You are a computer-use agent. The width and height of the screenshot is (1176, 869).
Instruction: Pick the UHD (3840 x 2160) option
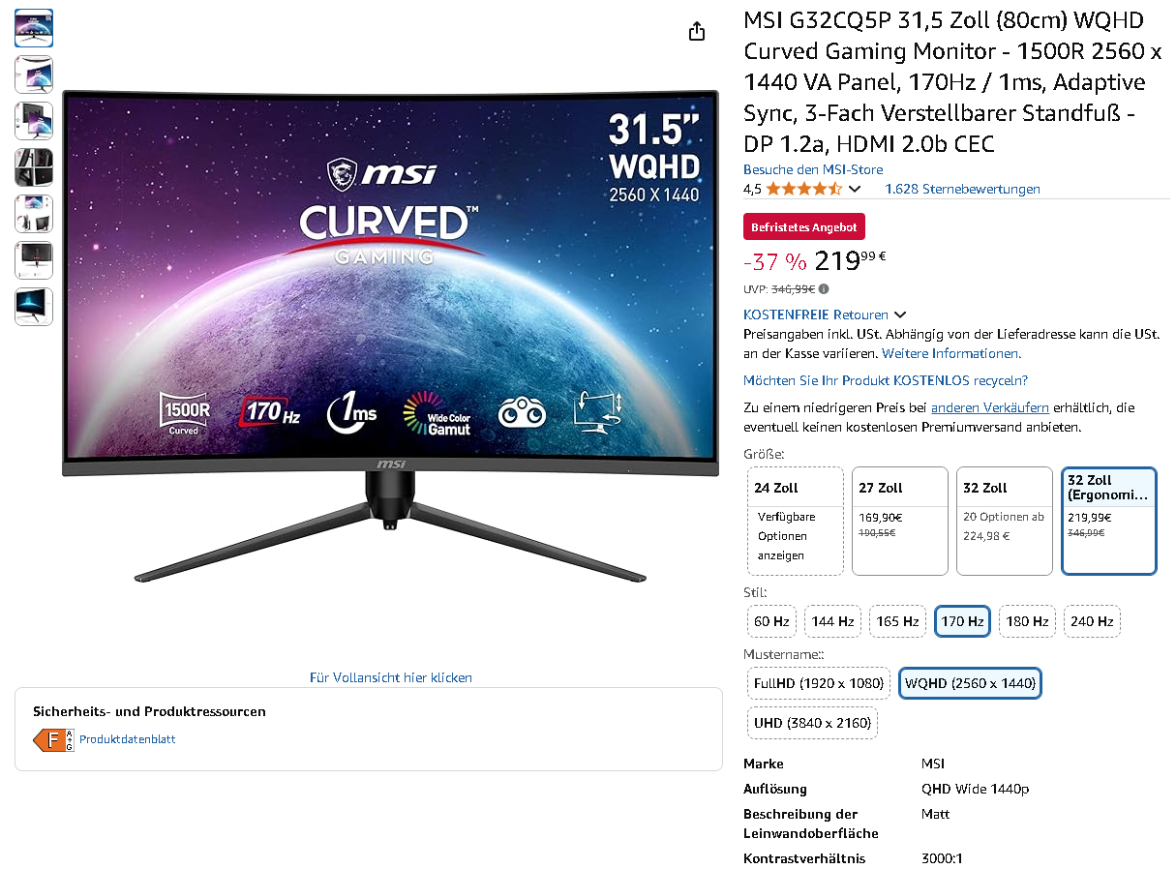click(x=813, y=723)
